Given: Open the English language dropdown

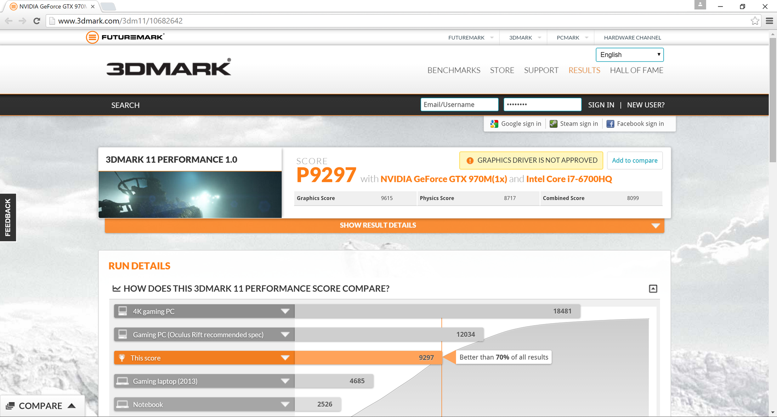Looking at the screenshot, I should 630,55.
